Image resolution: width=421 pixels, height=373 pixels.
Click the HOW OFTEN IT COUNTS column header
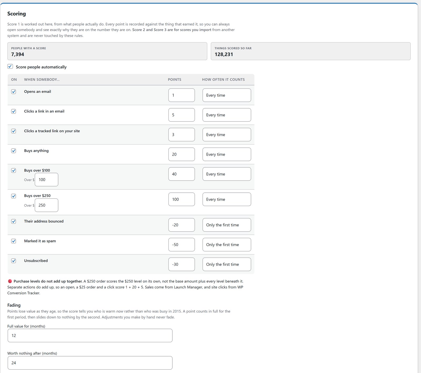click(x=223, y=79)
